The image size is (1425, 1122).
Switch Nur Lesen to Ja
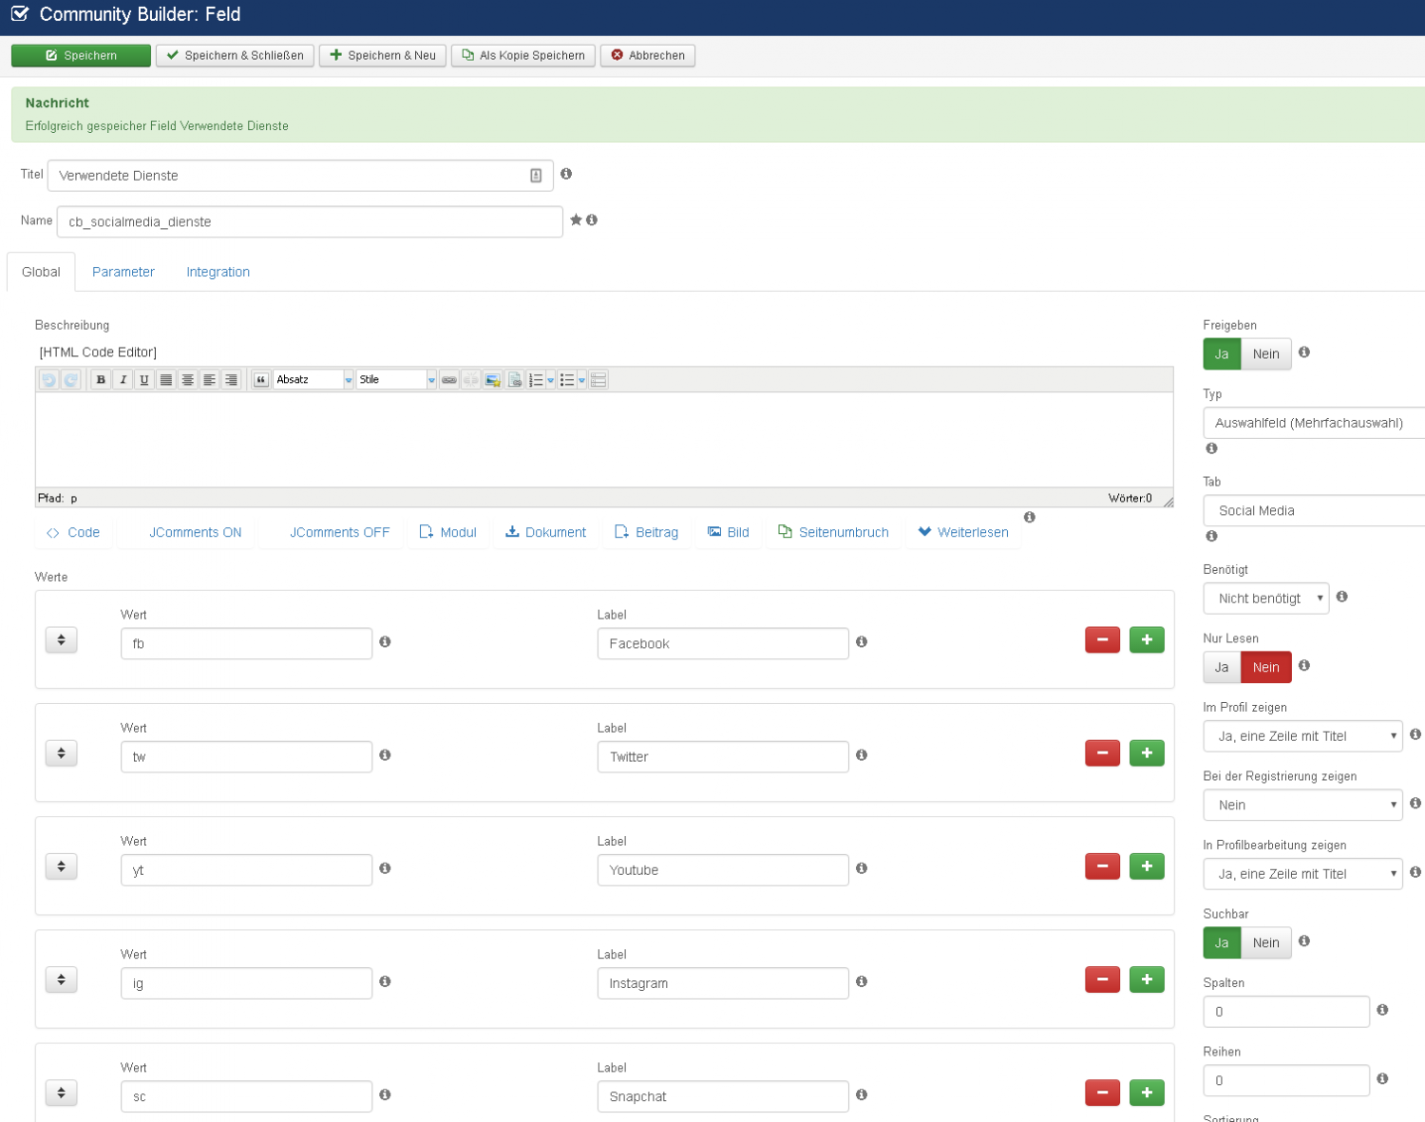1222,668
